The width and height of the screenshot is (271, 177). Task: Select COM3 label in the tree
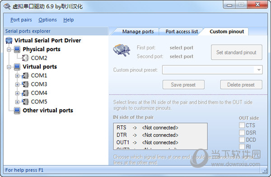(39, 84)
